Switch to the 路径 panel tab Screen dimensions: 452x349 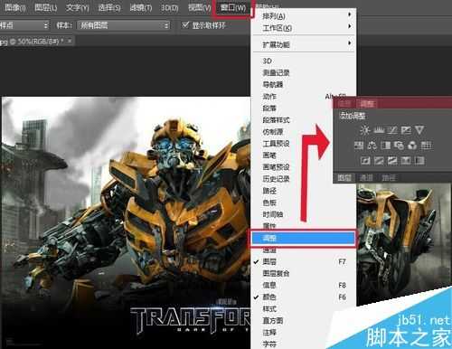388,178
